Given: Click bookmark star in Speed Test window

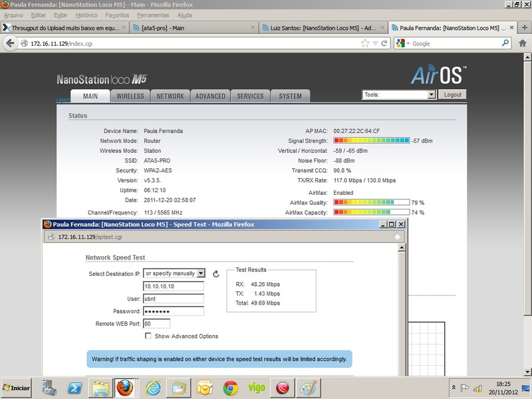Looking at the screenshot, I should pos(397,237).
